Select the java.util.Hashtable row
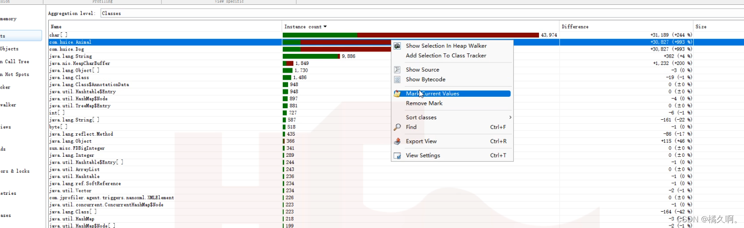This screenshot has height=228, width=744. [x=396, y=177]
